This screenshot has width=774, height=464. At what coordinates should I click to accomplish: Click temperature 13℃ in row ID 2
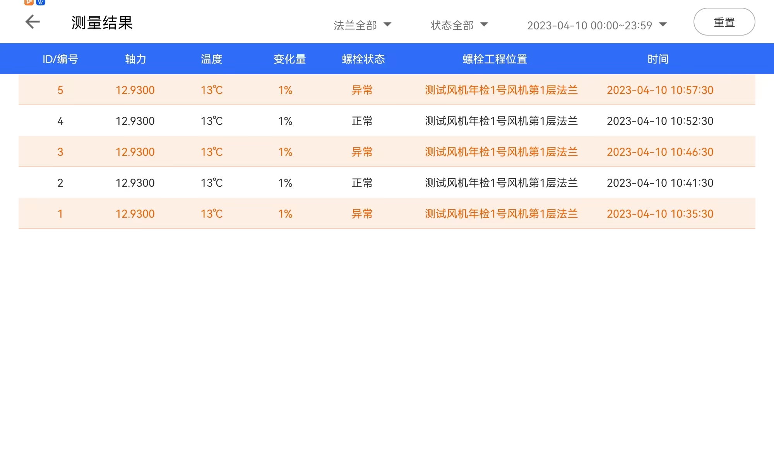coord(212,183)
